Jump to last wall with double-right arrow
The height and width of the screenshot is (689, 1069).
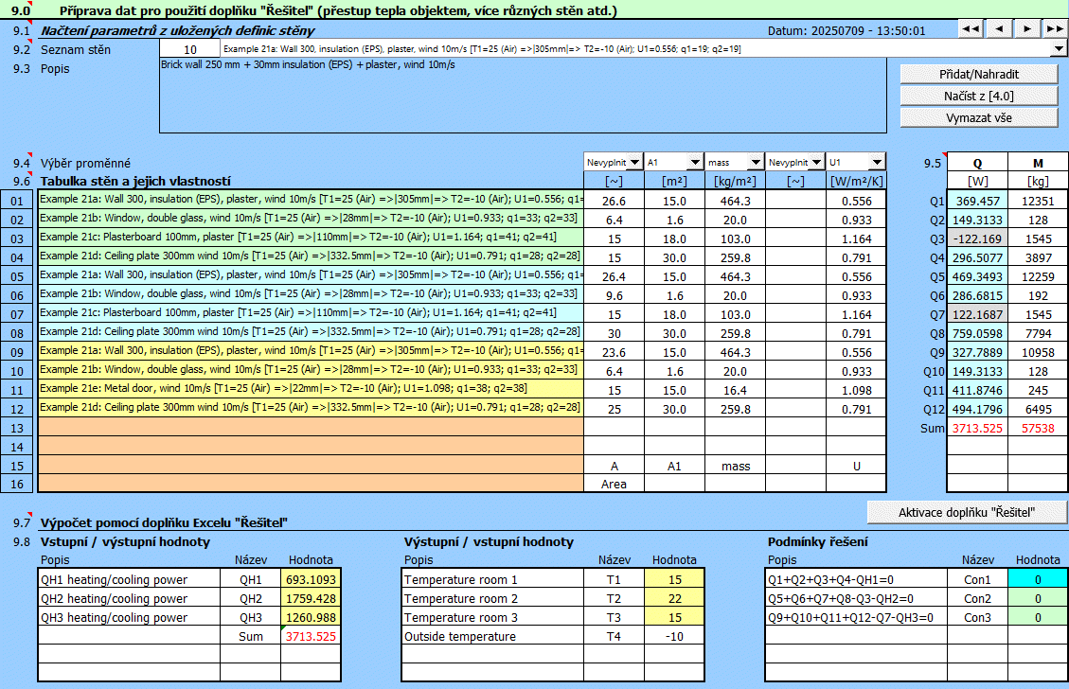(x=1055, y=29)
